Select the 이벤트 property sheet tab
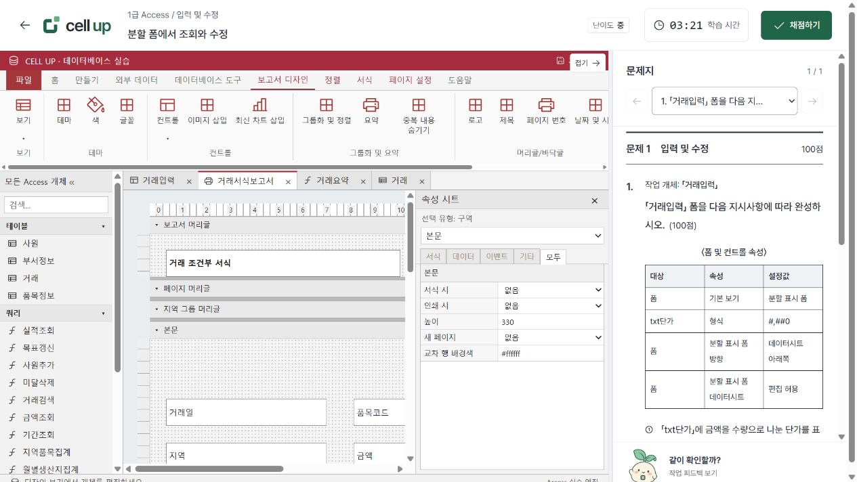 tap(497, 257)
